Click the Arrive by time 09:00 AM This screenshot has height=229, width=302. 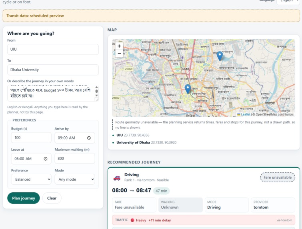coord(66,138)
